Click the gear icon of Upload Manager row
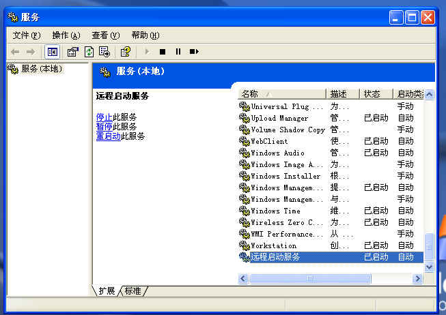446x315 pixels. 245,118
